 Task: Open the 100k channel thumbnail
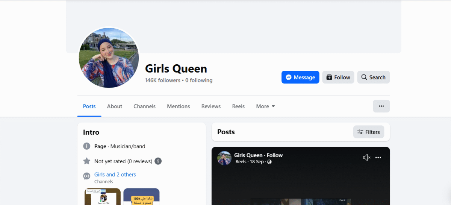tap(141, 197)
